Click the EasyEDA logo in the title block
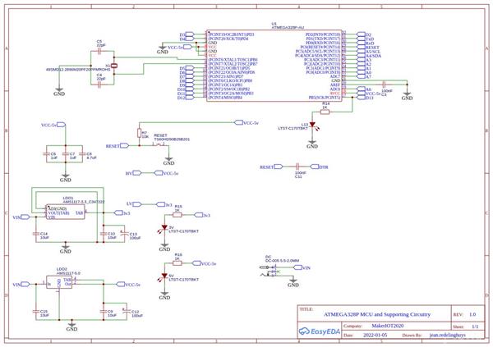The image size is (493, 347). tap(319, 331)
